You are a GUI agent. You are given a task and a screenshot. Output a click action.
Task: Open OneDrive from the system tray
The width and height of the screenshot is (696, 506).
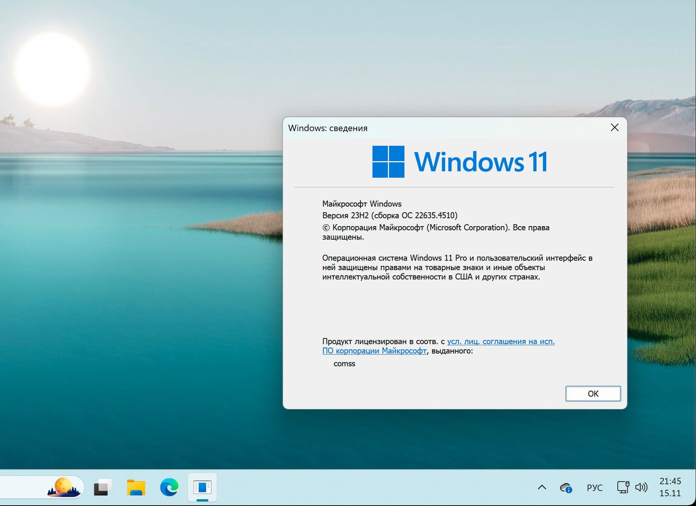pyautogui.click(x=566, y=487)
